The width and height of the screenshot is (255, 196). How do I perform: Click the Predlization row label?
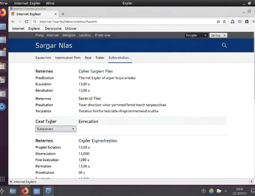pos(45,78)
